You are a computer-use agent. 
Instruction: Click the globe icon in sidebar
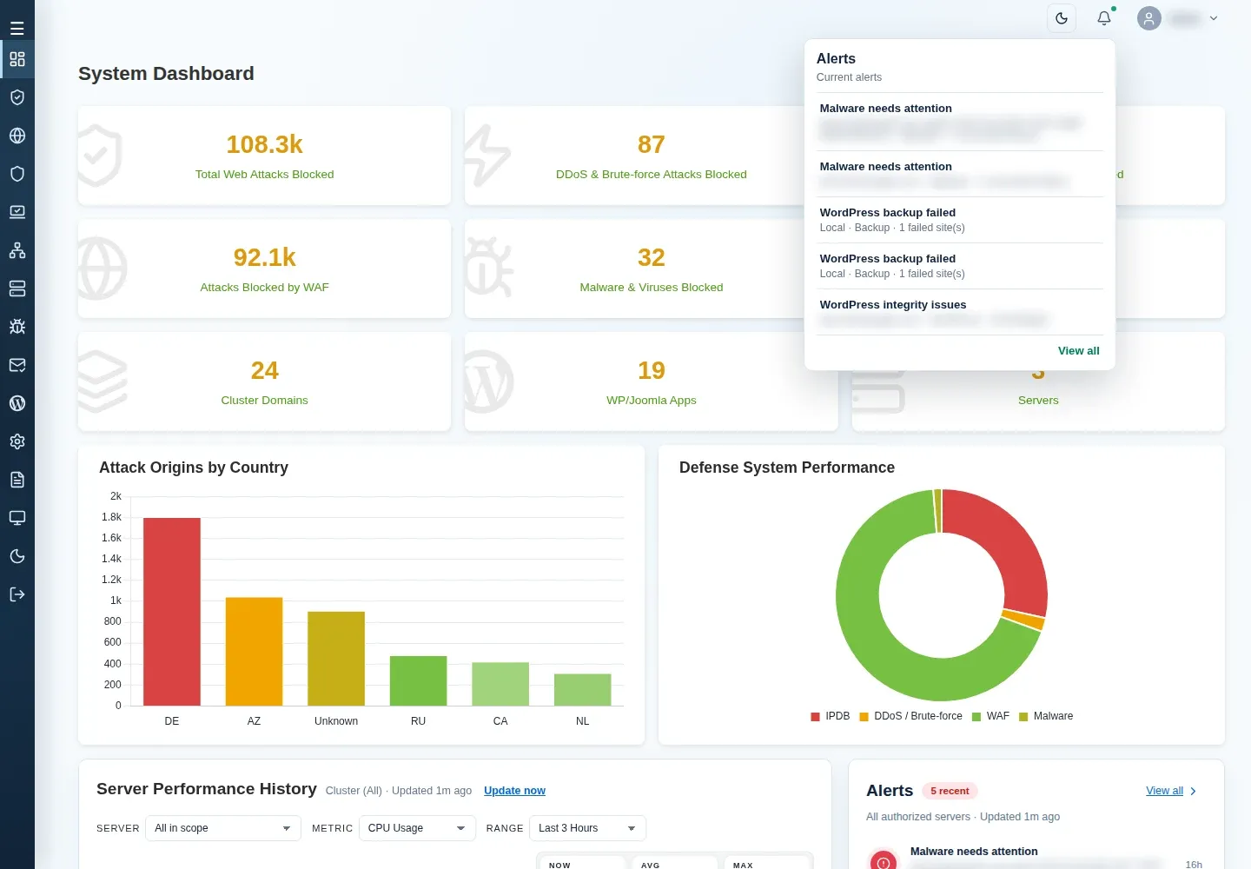tap(17, 136)
